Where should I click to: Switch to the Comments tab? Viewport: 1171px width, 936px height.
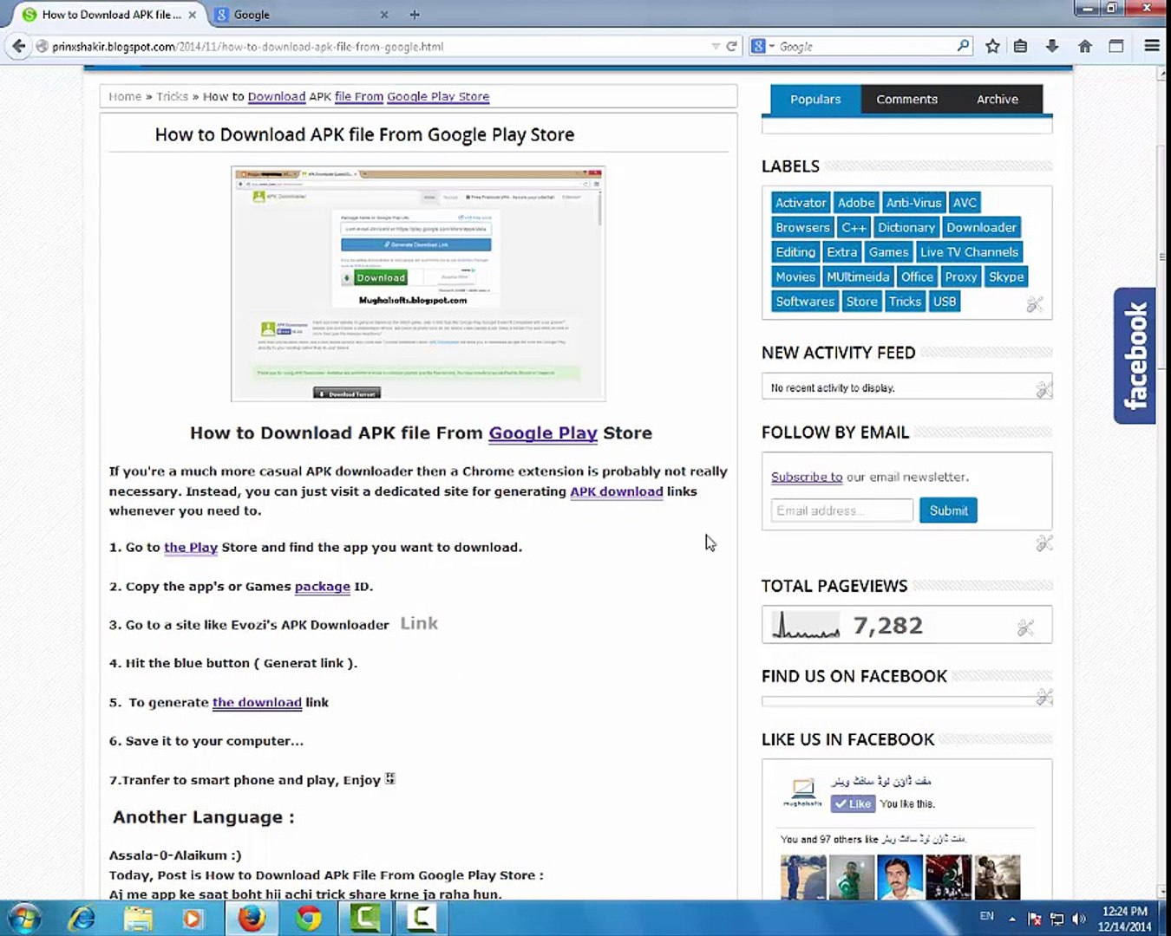(906, 99)
